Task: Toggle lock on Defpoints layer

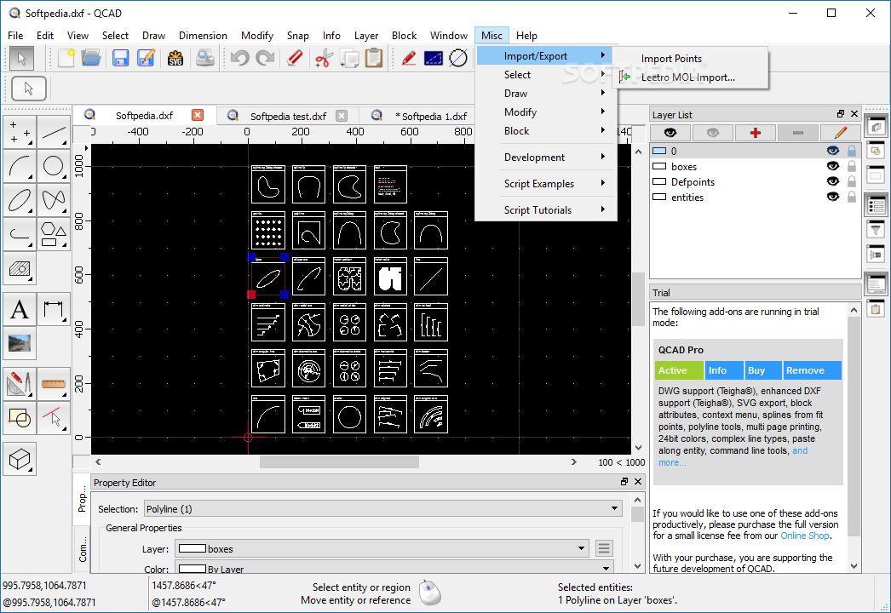Action: (851, 181)
